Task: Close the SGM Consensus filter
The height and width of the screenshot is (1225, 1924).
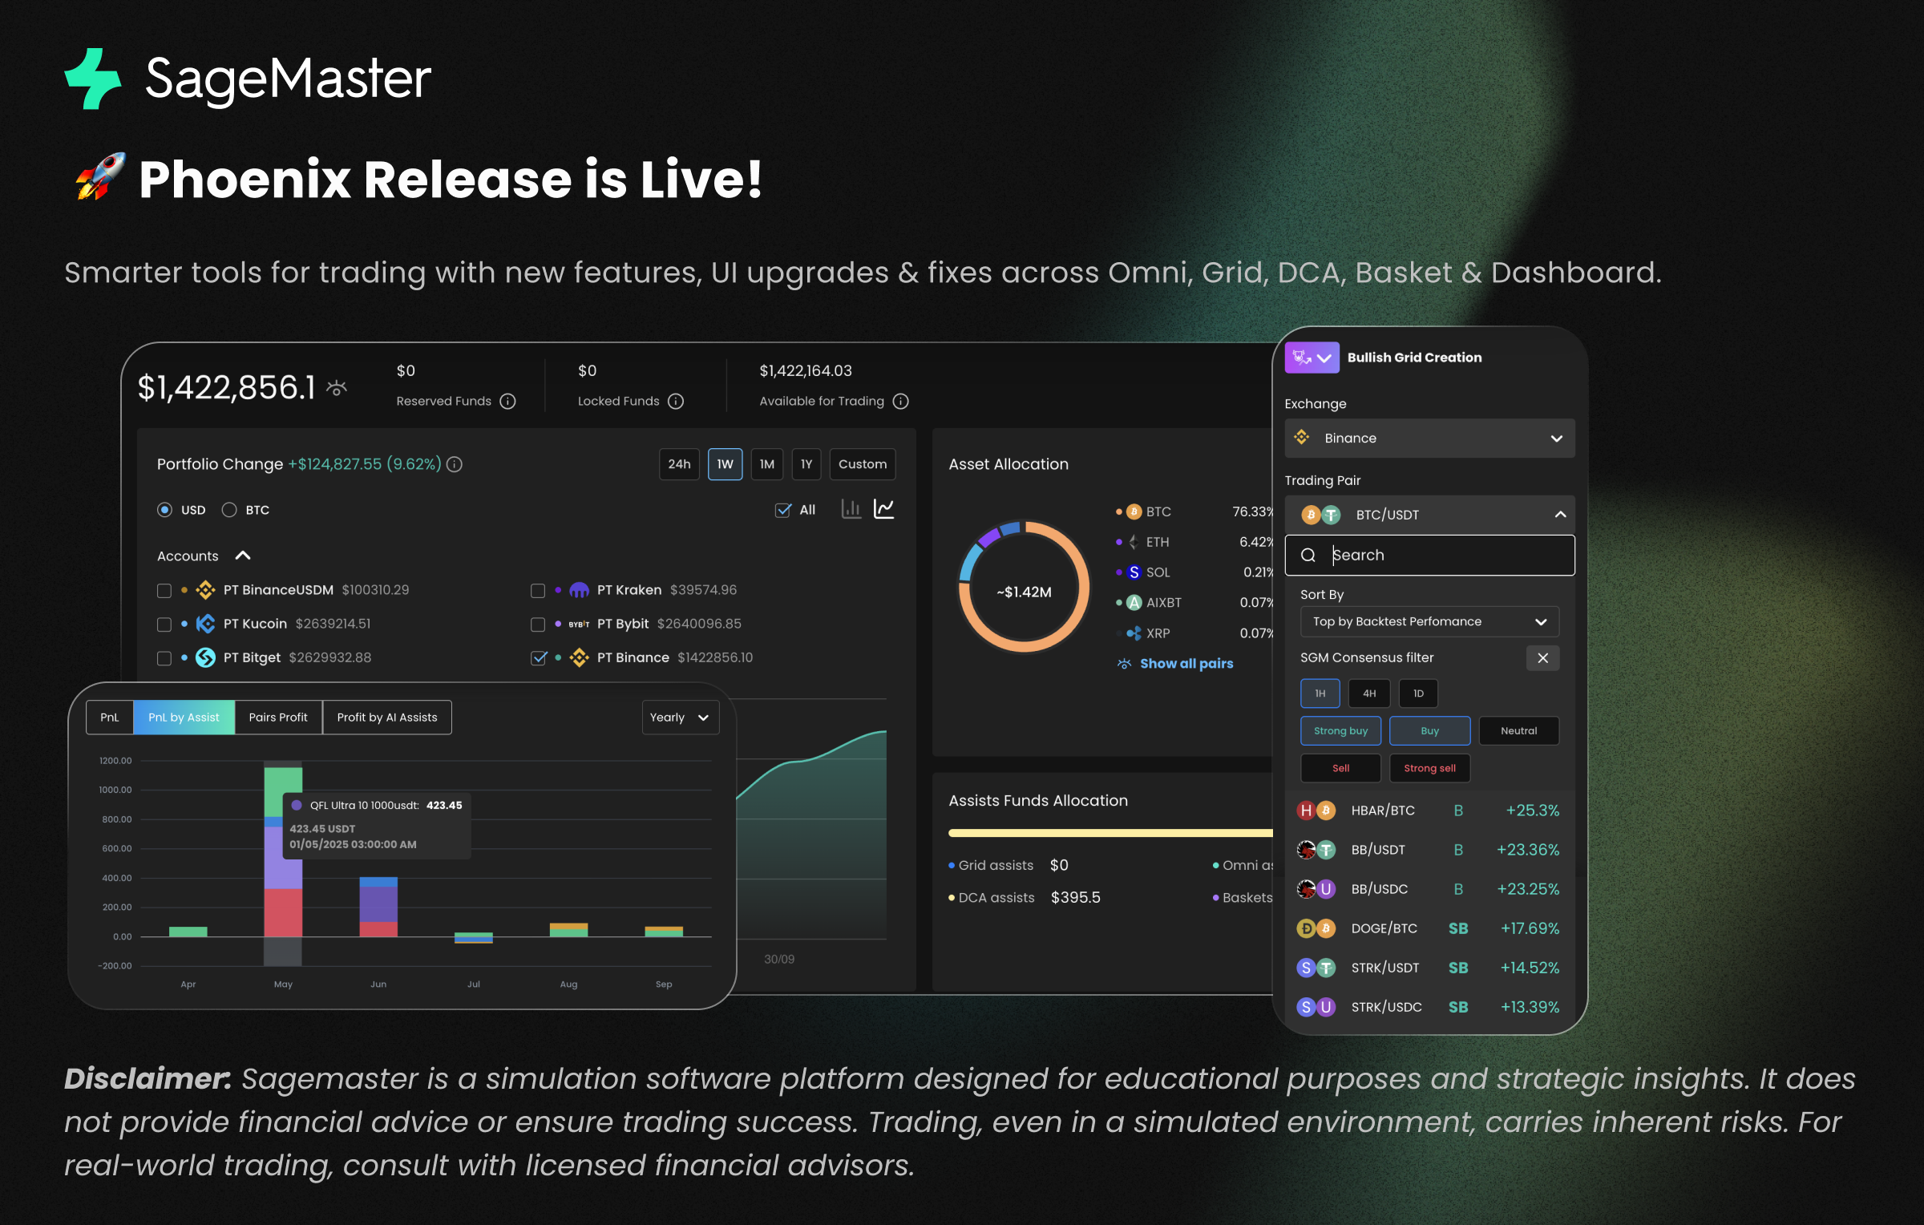Action: [1542, 658]
